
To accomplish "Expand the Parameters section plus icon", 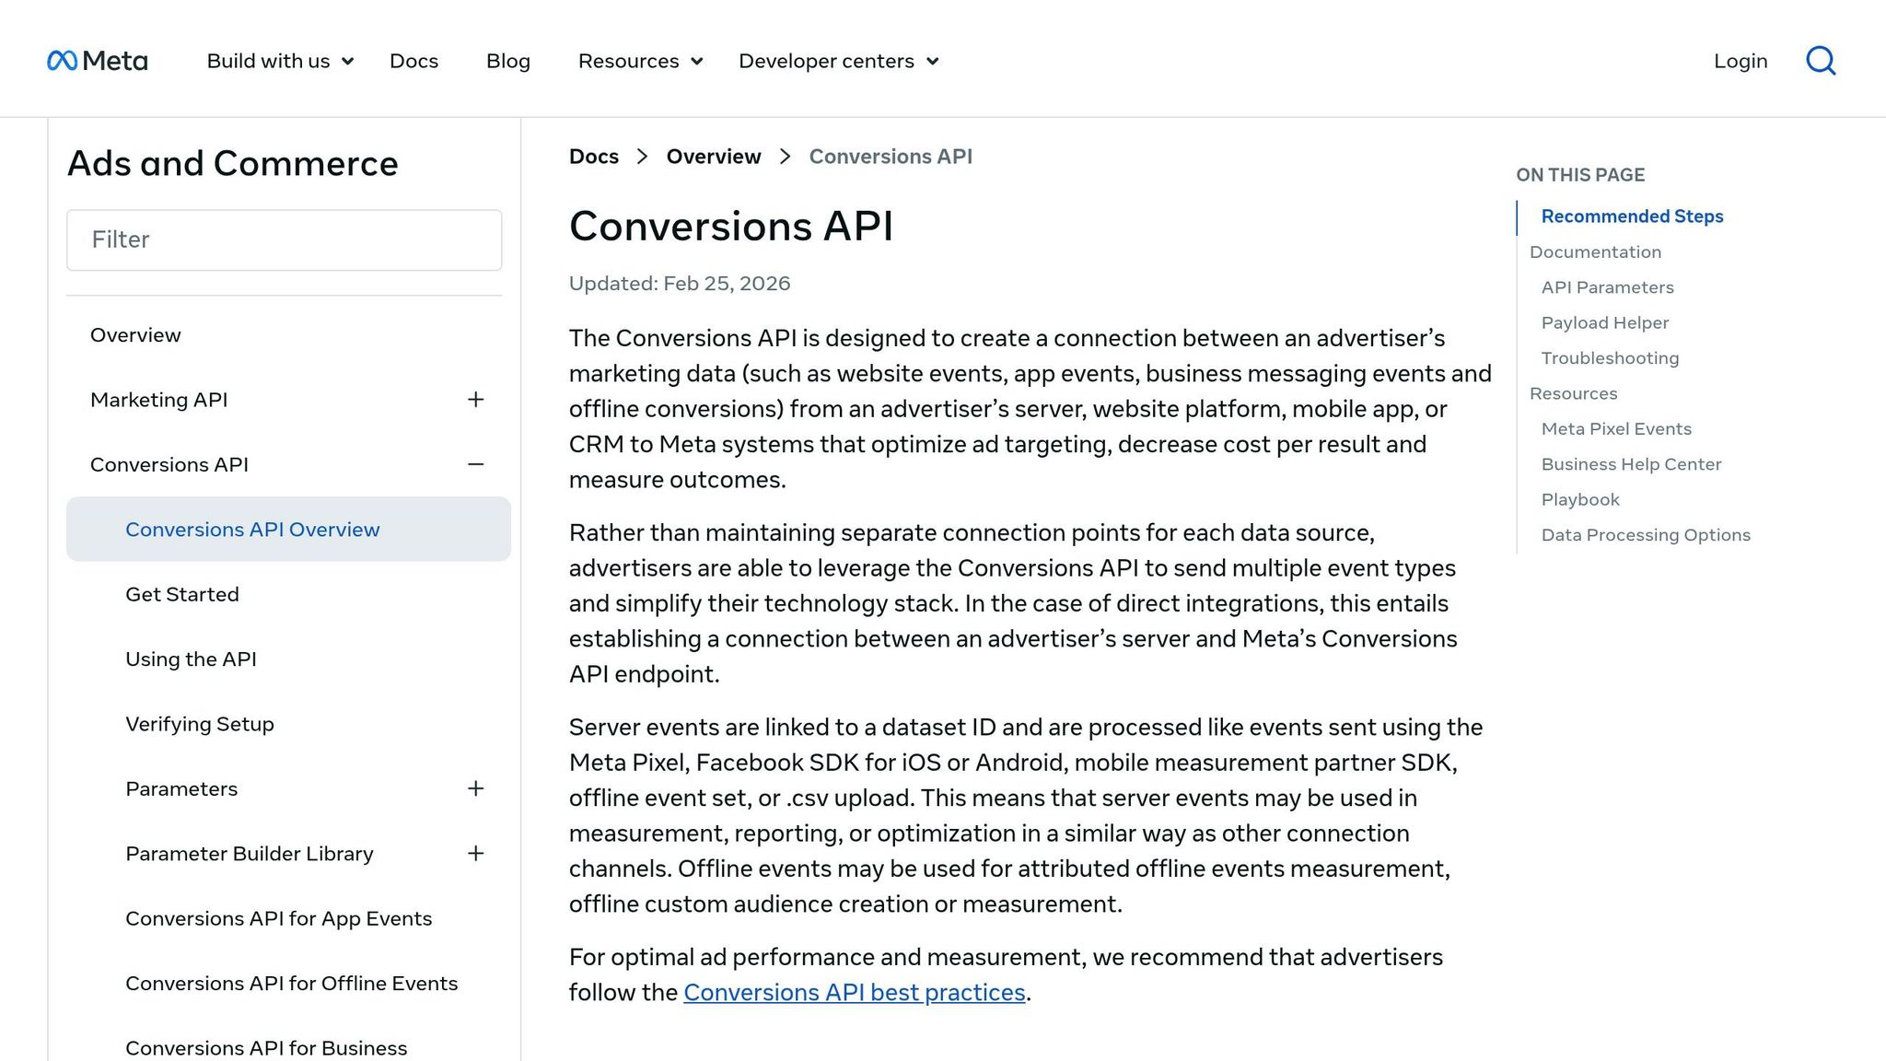I will (475, 788).
